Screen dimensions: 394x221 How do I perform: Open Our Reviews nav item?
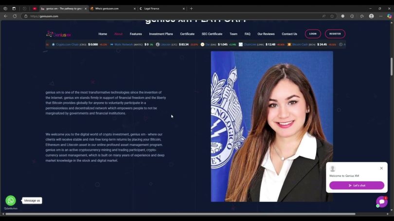click(x=266, y=34)
